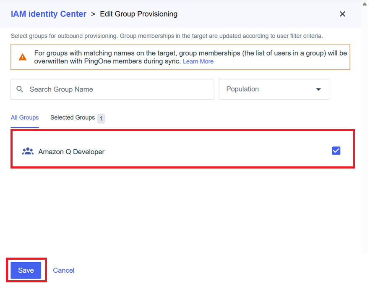Click the X to close the dialog
The width and height of the screenshot is (370, 287).
(x=342, y=14)
